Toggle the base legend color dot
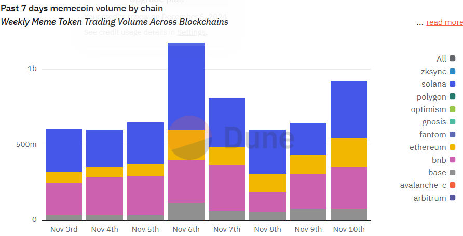Image resolution: width=463 pixels, height=236 pixels. [453, 173]
